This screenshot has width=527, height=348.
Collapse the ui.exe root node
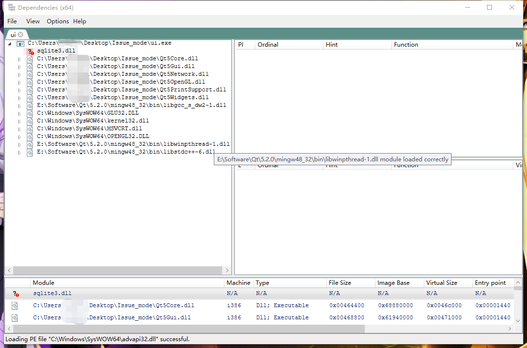pos(9,43)
